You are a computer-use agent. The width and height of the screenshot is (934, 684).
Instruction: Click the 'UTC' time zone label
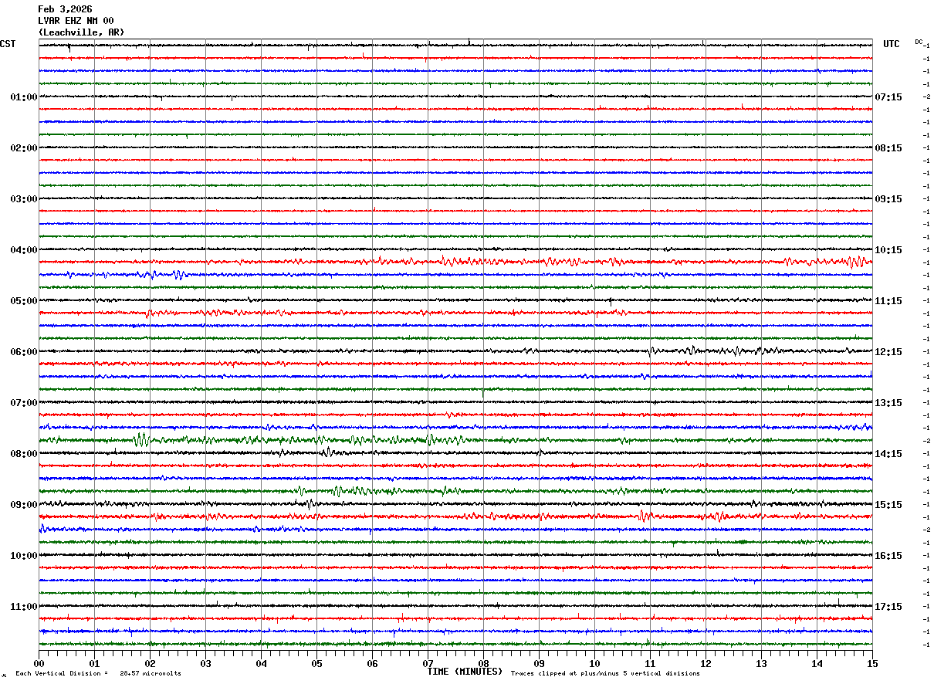pyautogui.click(x=892, y=44)
